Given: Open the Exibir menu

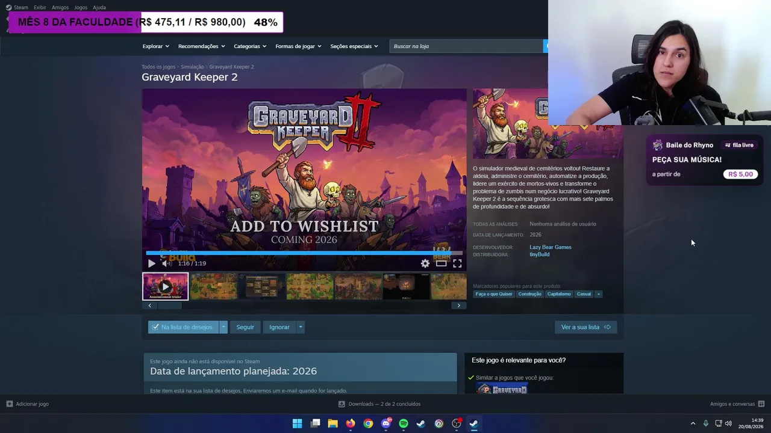Looking at the screenshot, I should point(40,7).
